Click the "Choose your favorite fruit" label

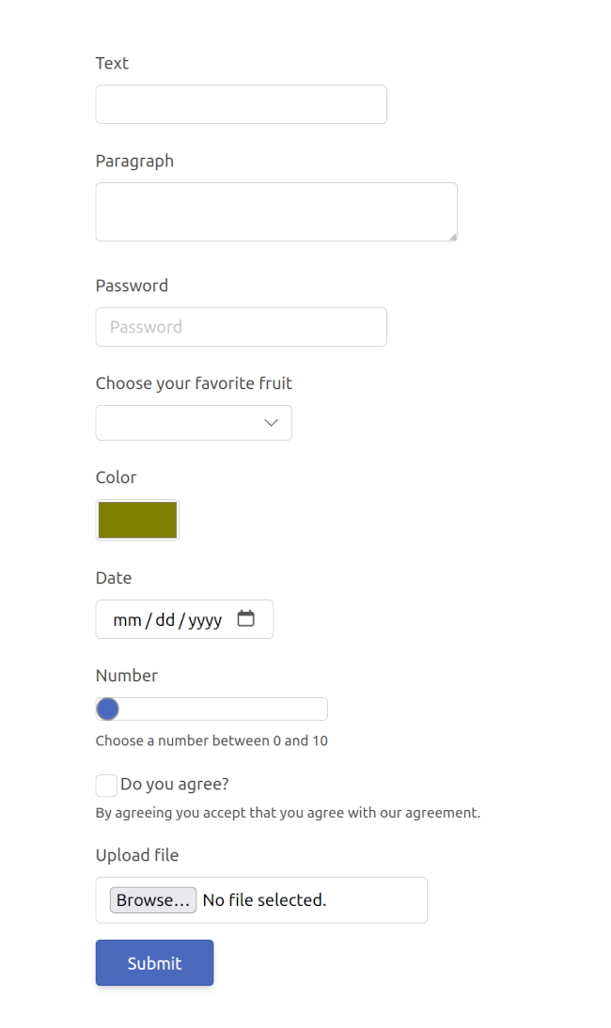click(x=194, y=383)
